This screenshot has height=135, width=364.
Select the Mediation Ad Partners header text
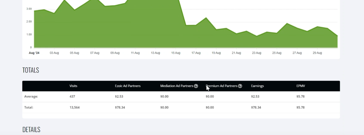click(x=177, y=86)
